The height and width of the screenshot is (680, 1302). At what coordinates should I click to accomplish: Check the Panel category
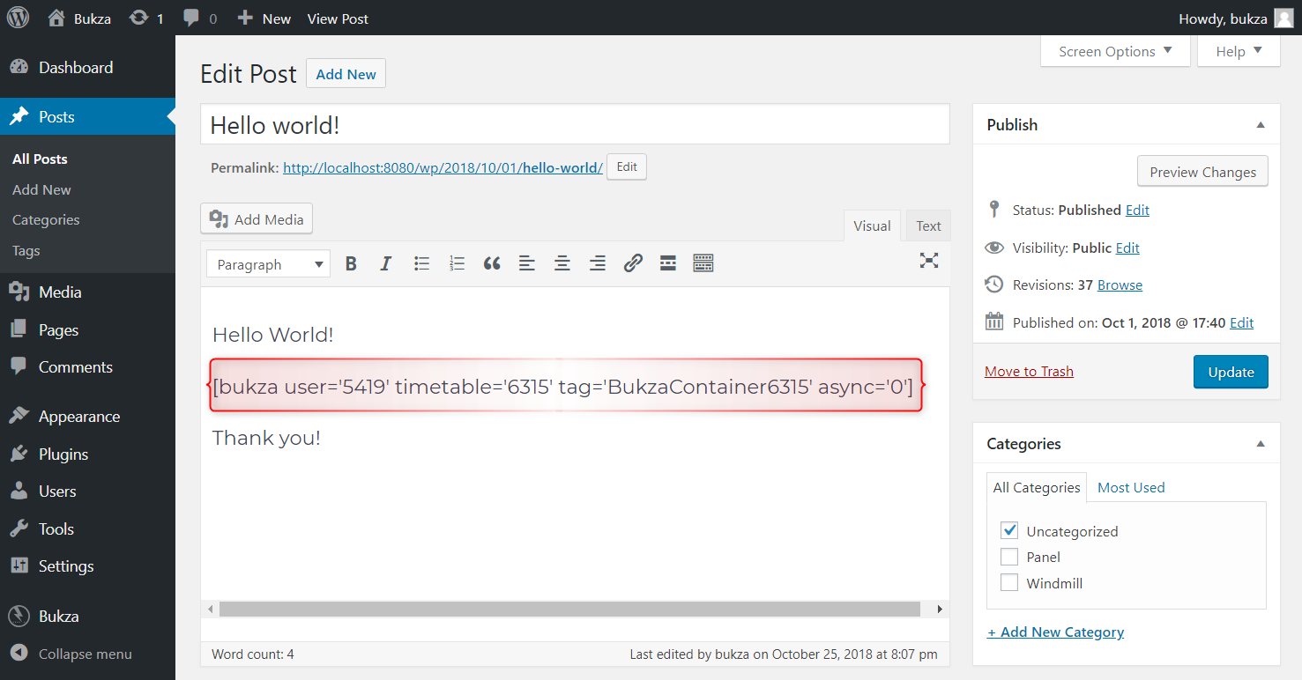(x=1009, y=557)
